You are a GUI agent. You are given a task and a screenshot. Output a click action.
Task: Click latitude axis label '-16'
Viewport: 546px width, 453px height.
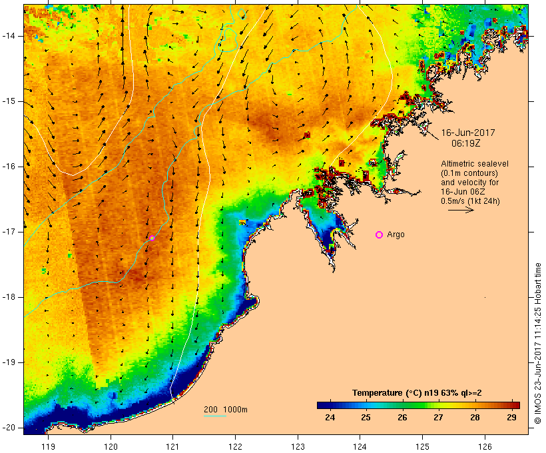pyautogui.click(x=9, y=167)
